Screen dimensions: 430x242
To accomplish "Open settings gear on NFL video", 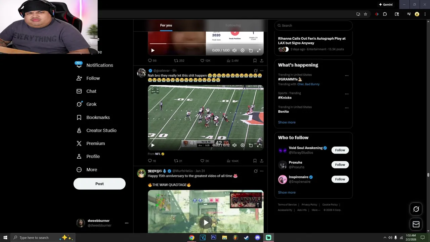I will 243,145.
